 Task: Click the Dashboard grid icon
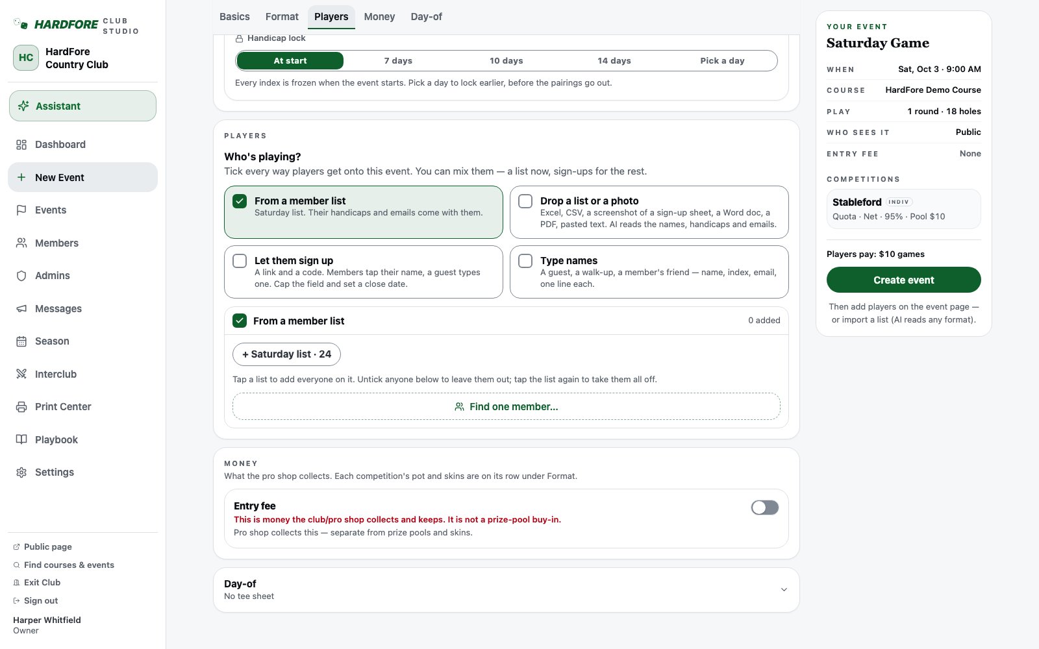click(x=21, y=145)
